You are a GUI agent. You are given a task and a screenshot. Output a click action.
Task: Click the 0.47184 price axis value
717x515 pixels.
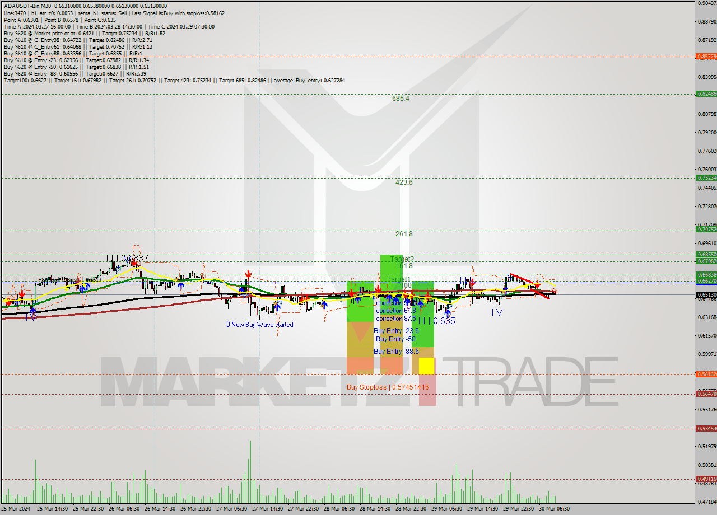click(707, 501)
